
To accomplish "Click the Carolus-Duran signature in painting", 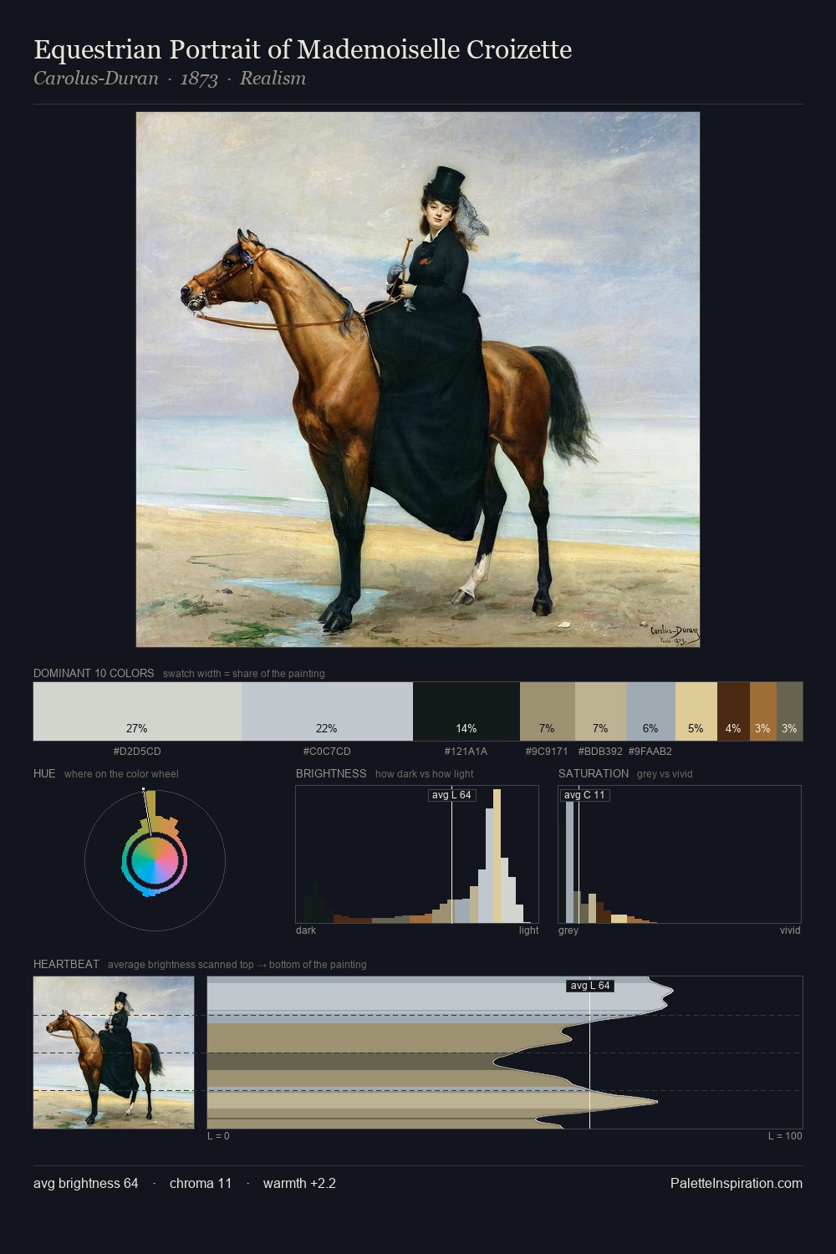I will tap(673, 634).
